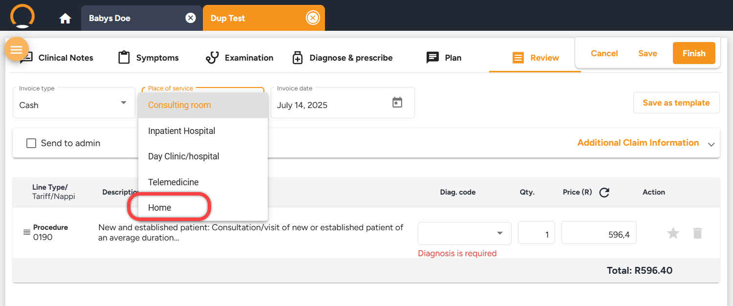Open the invoice date calendar icon

(x=397, y=103)
